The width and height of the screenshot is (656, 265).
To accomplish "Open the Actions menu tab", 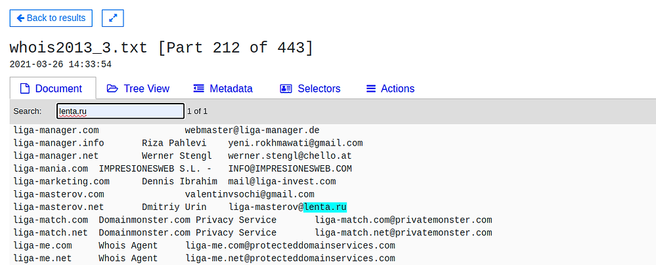I will 397,89.
